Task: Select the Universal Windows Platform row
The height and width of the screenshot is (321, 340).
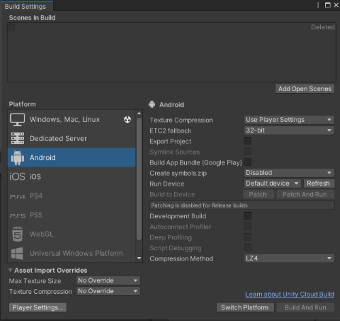Action: [71, 253]
